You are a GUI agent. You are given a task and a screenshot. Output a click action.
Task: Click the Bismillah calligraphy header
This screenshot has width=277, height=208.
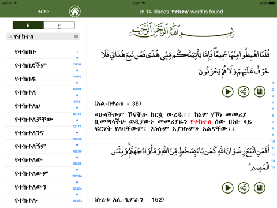click(182, 30)
